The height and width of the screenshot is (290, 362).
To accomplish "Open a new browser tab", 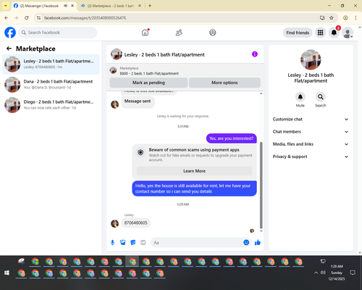I will click(150, 6).
